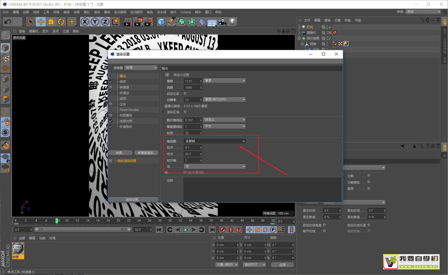Click the timeline playhead marker at frame 8
This screenshot has height=275, width=448.
(57, 221)
